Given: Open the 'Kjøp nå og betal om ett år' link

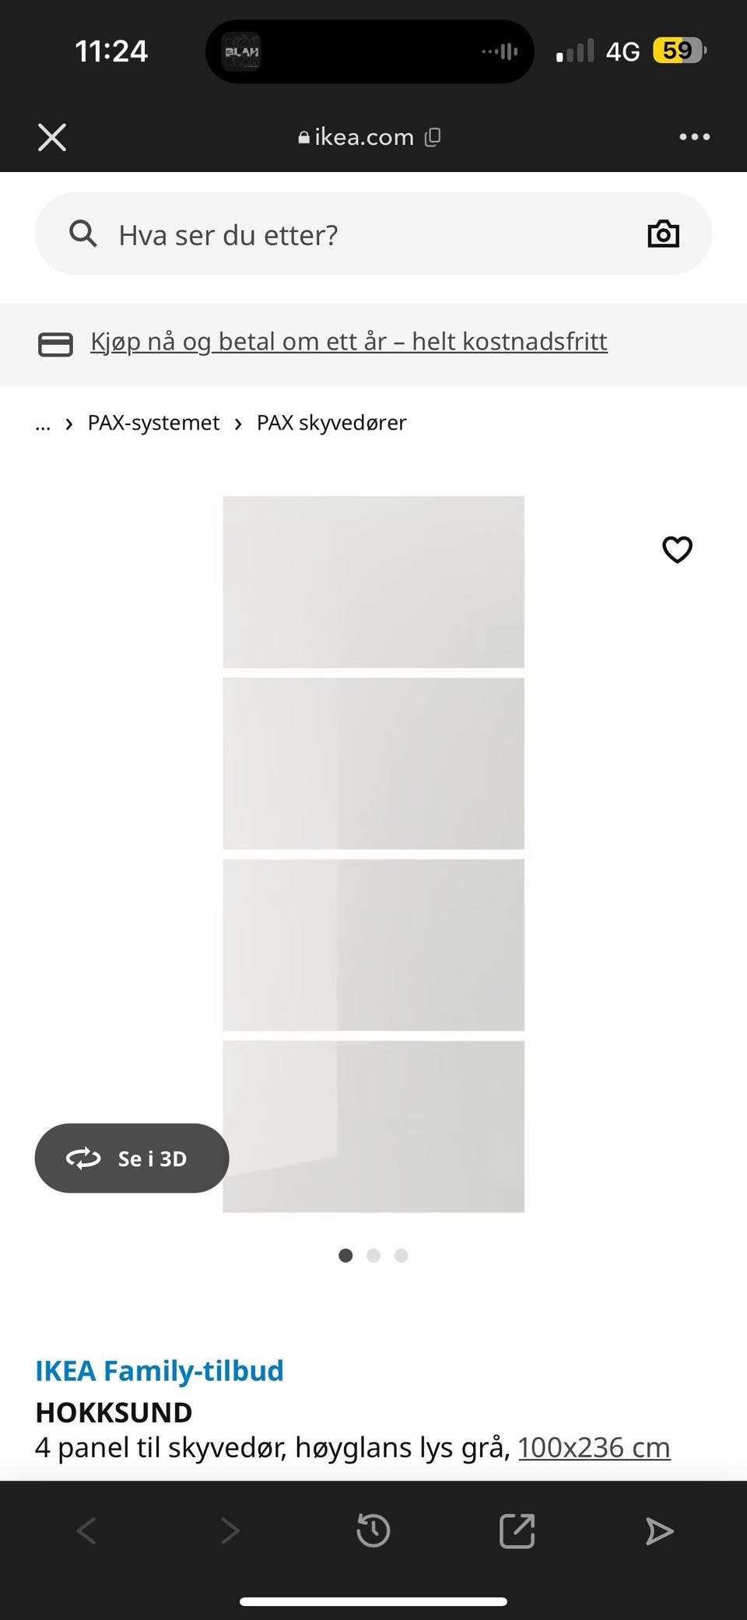Looking at the screenshot, I should [x=349, y=341].
